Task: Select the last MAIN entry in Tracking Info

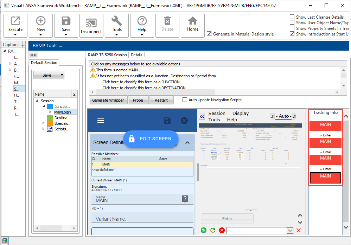Action: coord(325,178)
